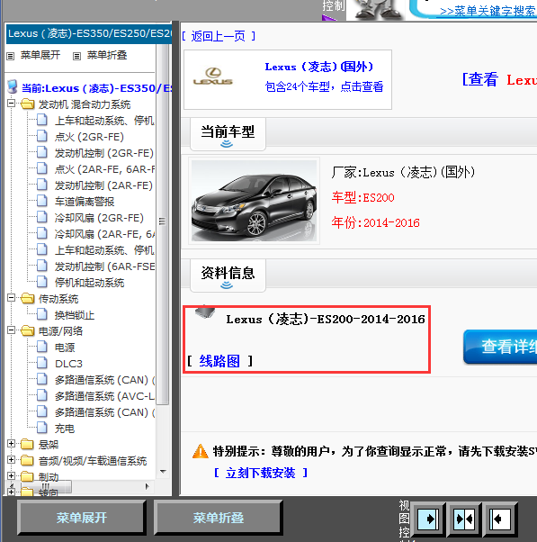
Task: Open 发动机控制 (2GR-FE) tree item
Action: tap(104, 153)
